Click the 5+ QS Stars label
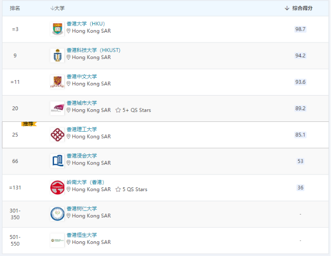This screenshot has height=256, width=331. click(x=137, y=110)
